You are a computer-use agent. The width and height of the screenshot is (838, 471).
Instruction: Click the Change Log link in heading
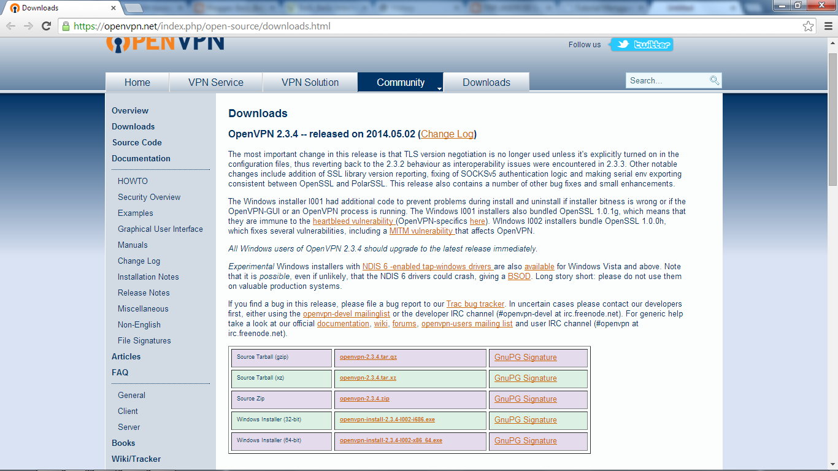coord(447,134)
